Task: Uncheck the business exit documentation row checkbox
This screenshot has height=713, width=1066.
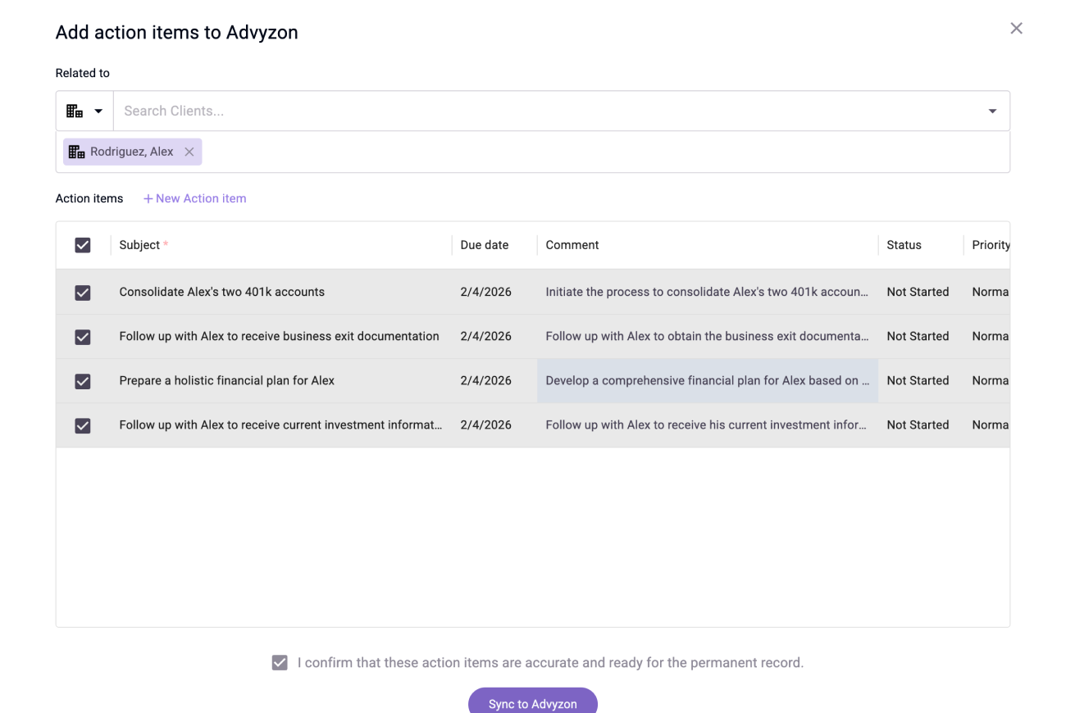Action: tap(83, 337)
